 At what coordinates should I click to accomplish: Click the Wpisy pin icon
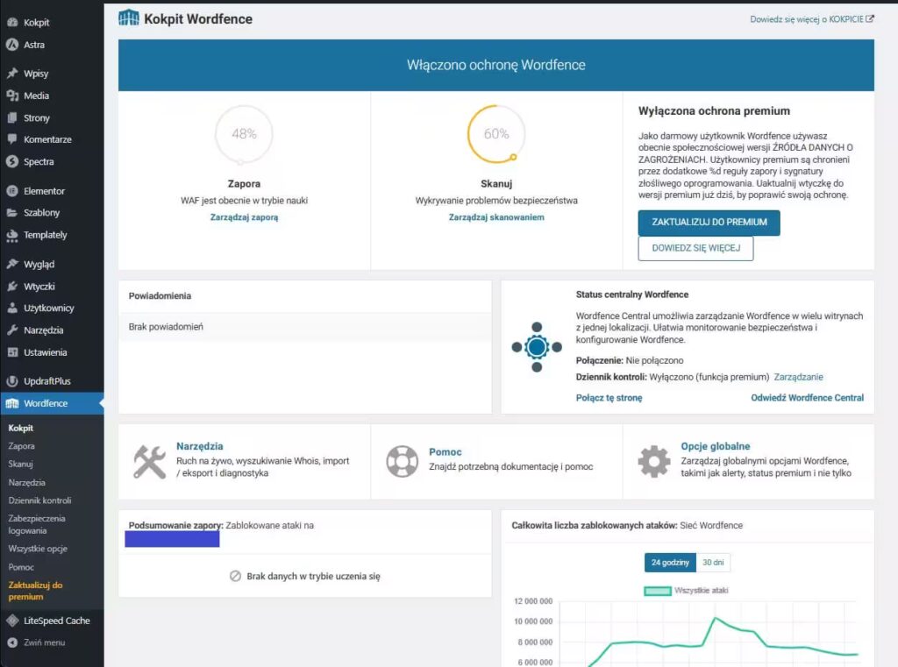(12, 74)
